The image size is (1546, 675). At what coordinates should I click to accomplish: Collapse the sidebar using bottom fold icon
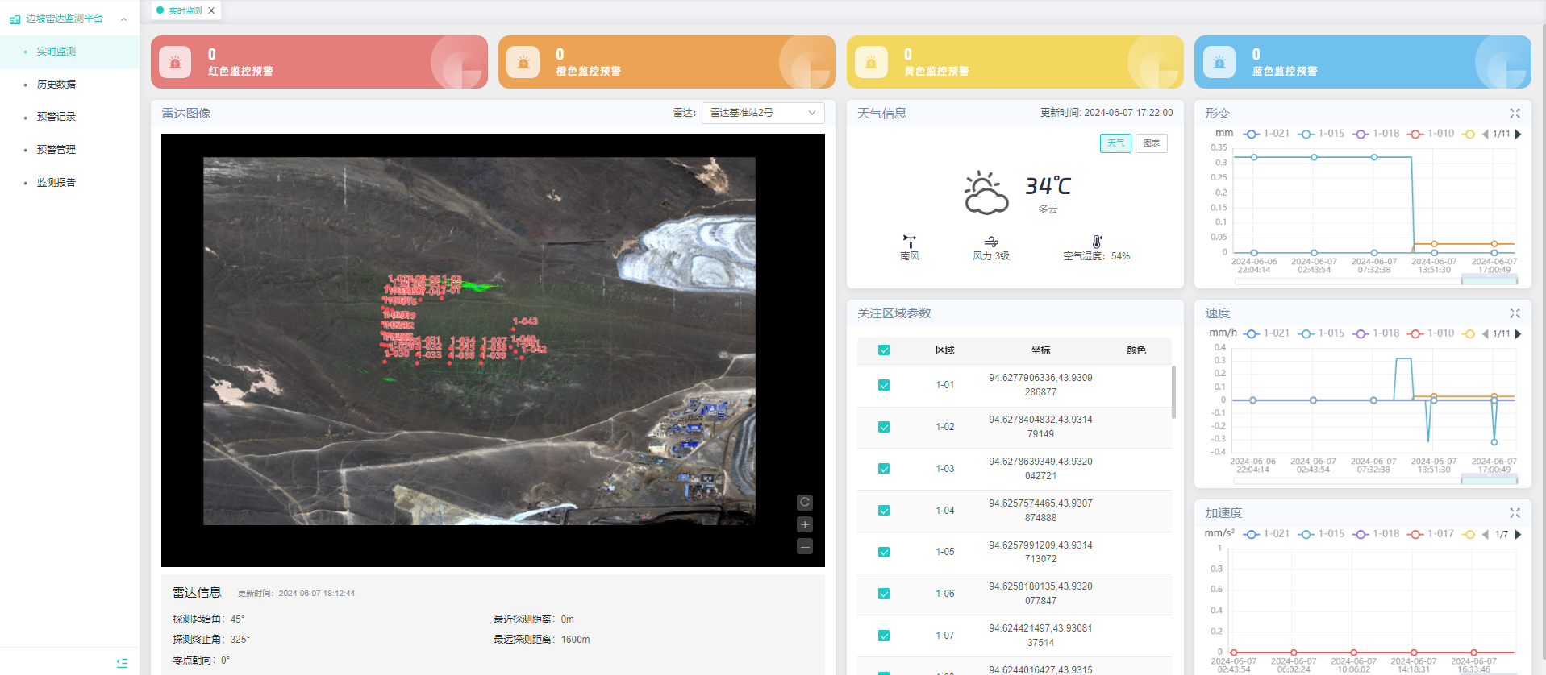tap(122, 663)
